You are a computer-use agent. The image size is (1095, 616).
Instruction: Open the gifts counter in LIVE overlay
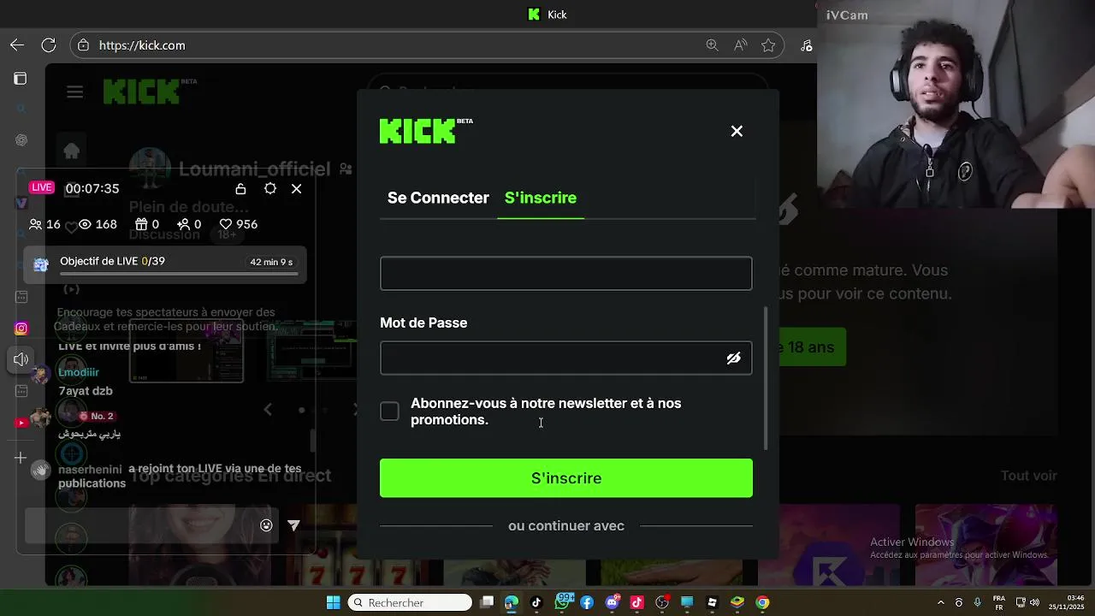click(147, 224)
